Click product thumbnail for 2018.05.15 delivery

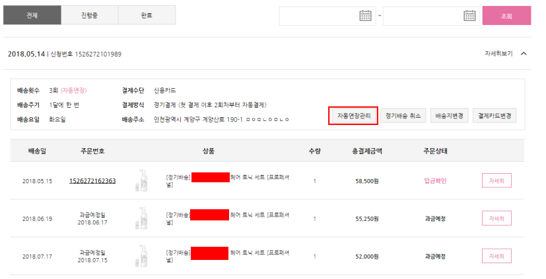141,181
